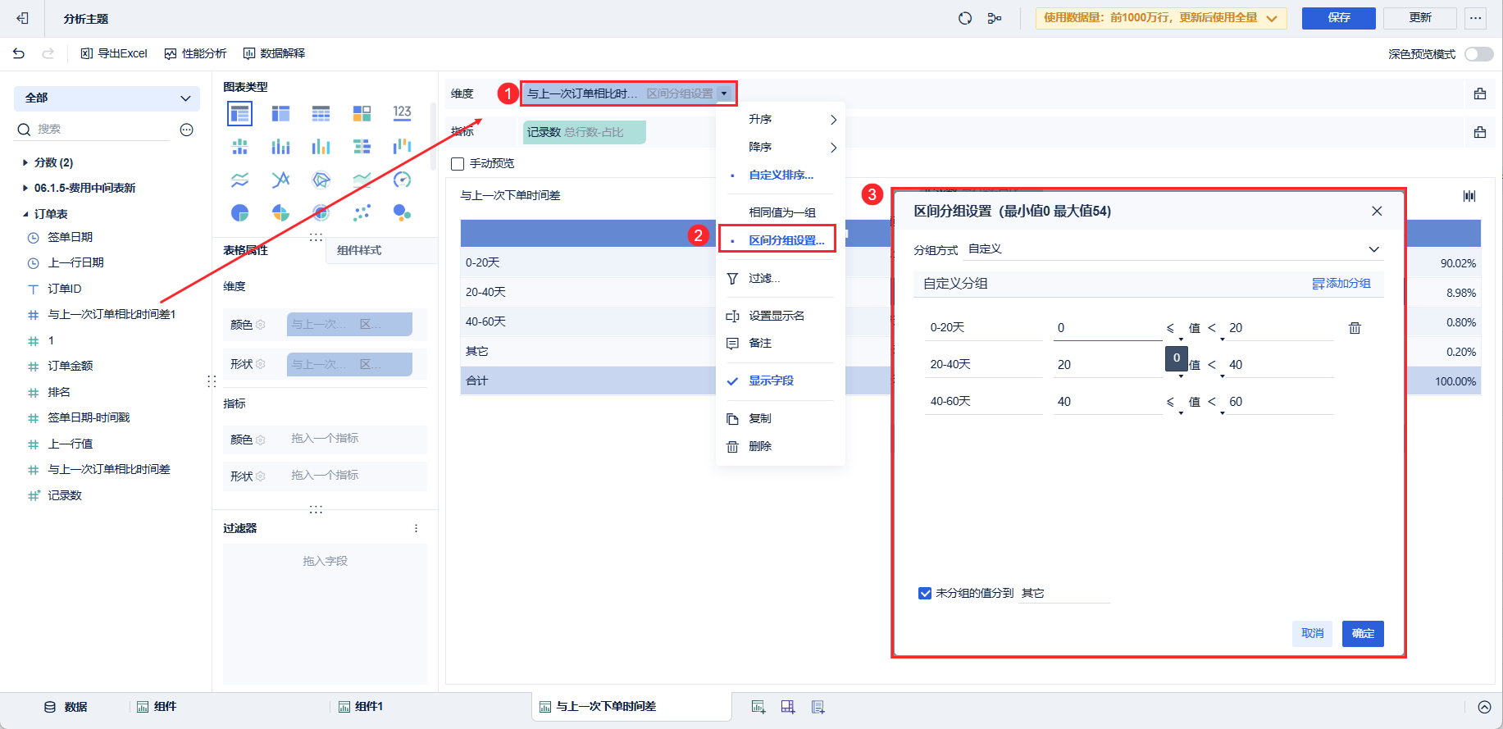Select the grouped table chart type
This screenshot has height=729, width=1503.
point(240,113)
